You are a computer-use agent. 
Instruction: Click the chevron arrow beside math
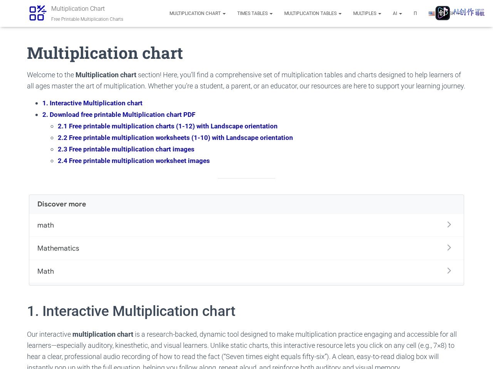click(449, 224)
